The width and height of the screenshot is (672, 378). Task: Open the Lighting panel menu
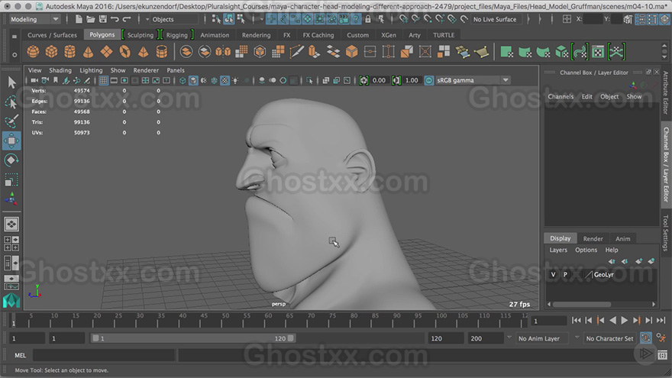91,70
